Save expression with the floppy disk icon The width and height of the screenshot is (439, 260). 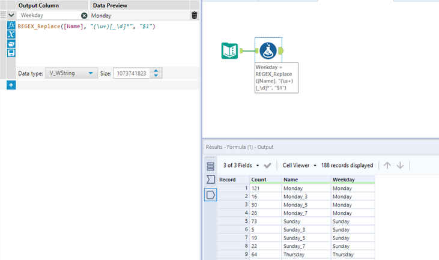(11, 53)
